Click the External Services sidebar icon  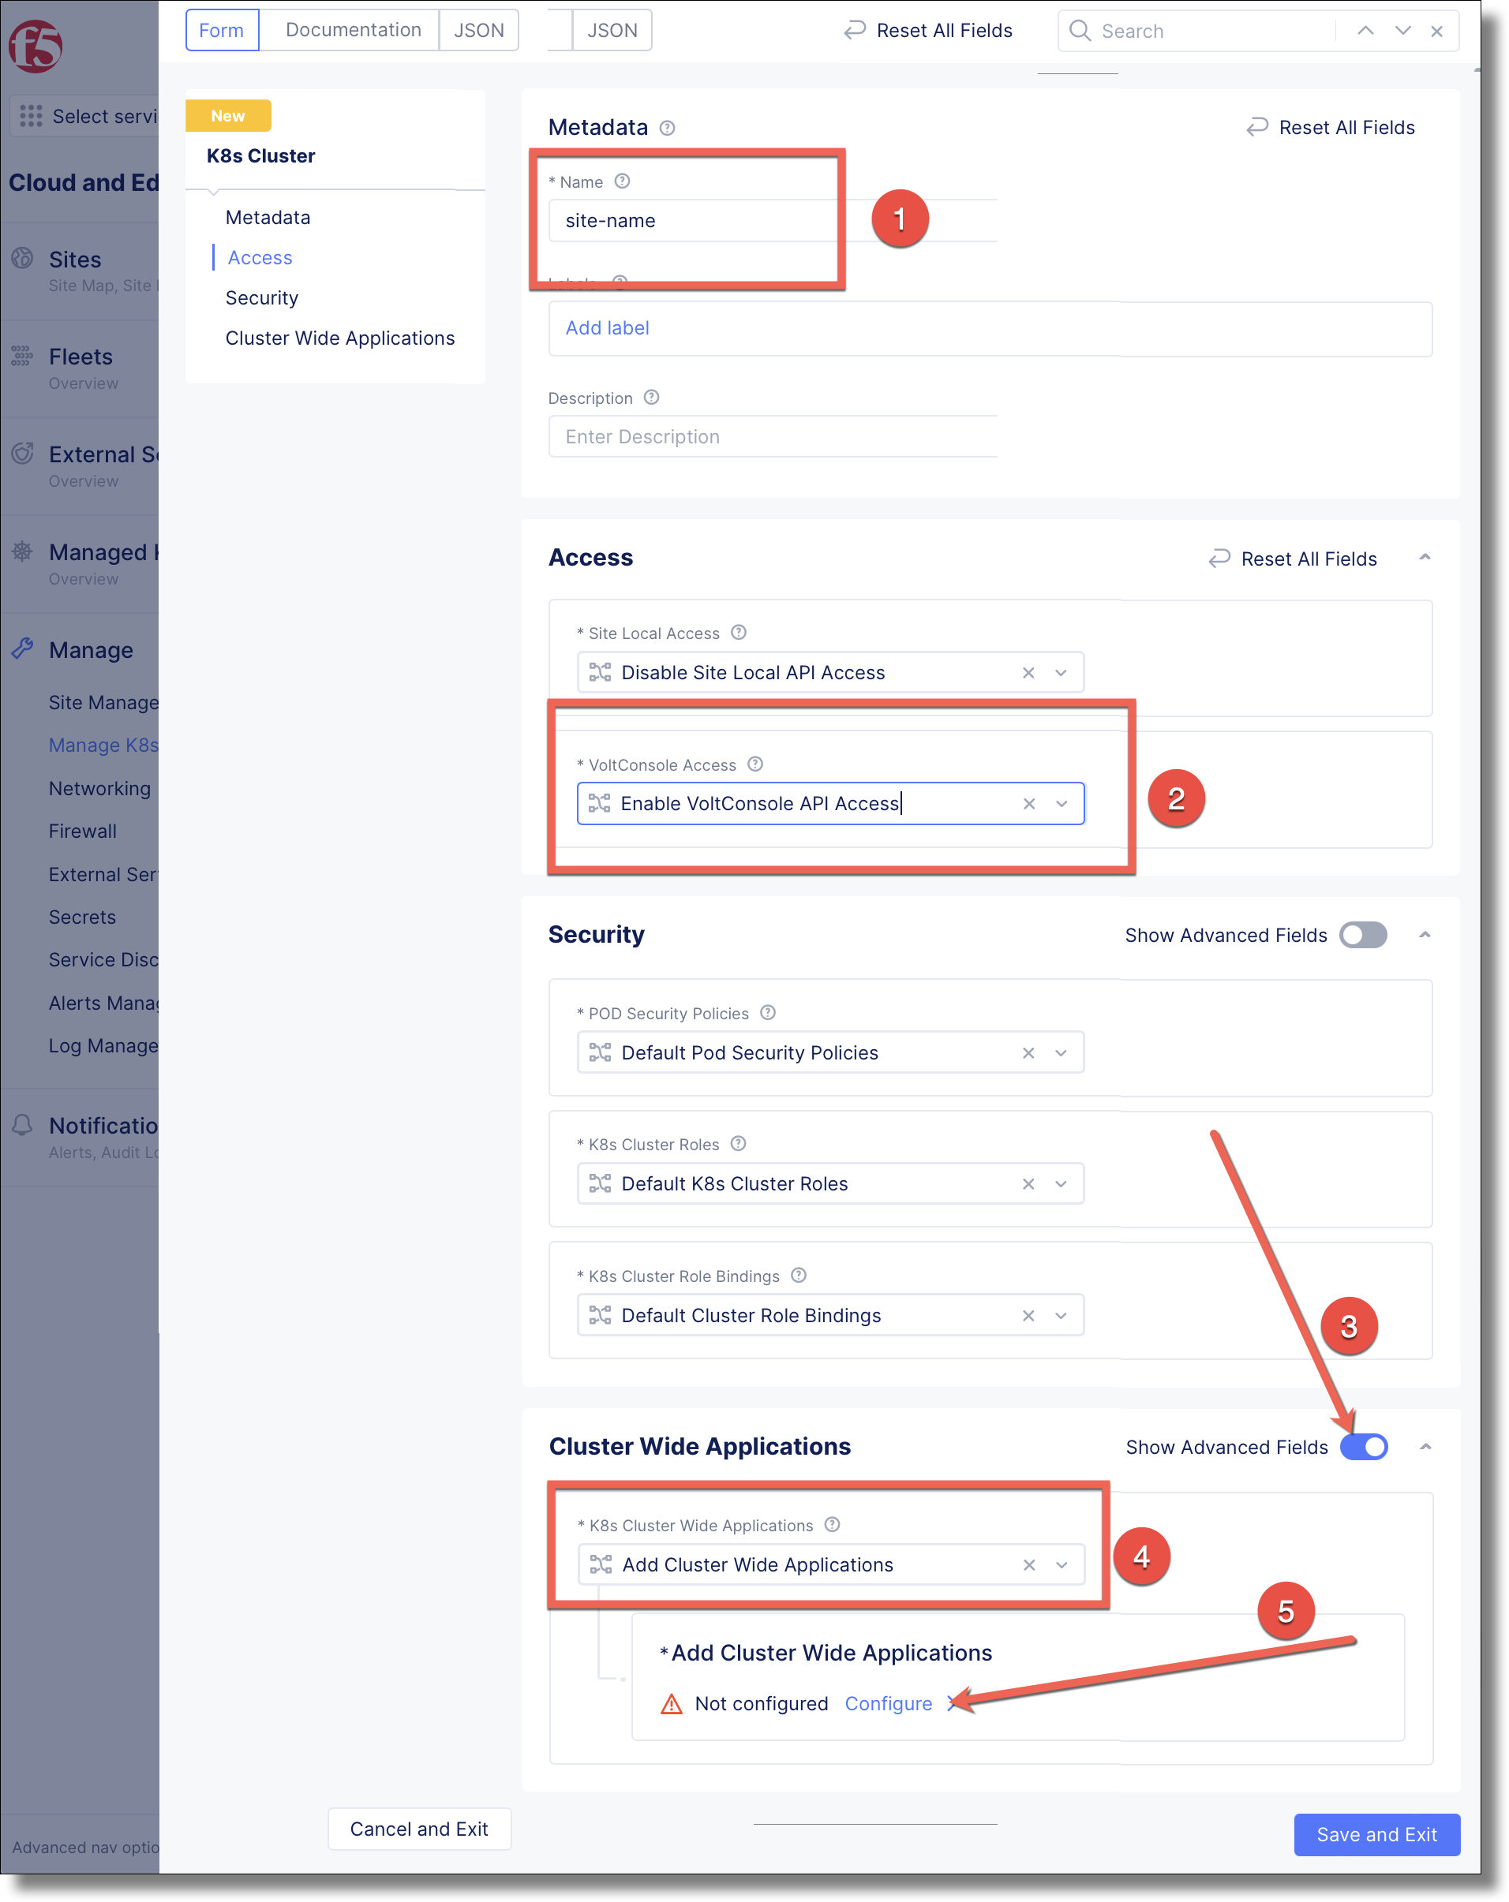point(22,454)
